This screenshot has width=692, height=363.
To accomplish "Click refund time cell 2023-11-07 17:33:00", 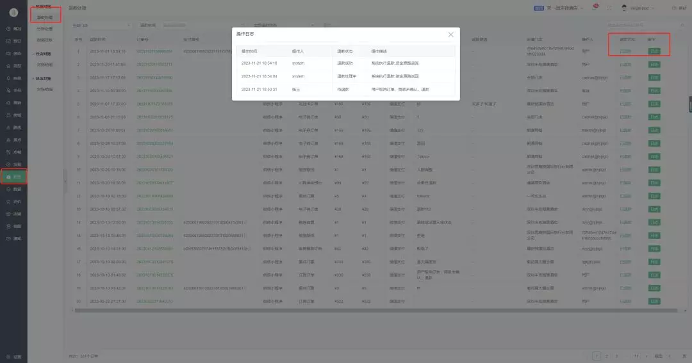I will click(108, 104).
